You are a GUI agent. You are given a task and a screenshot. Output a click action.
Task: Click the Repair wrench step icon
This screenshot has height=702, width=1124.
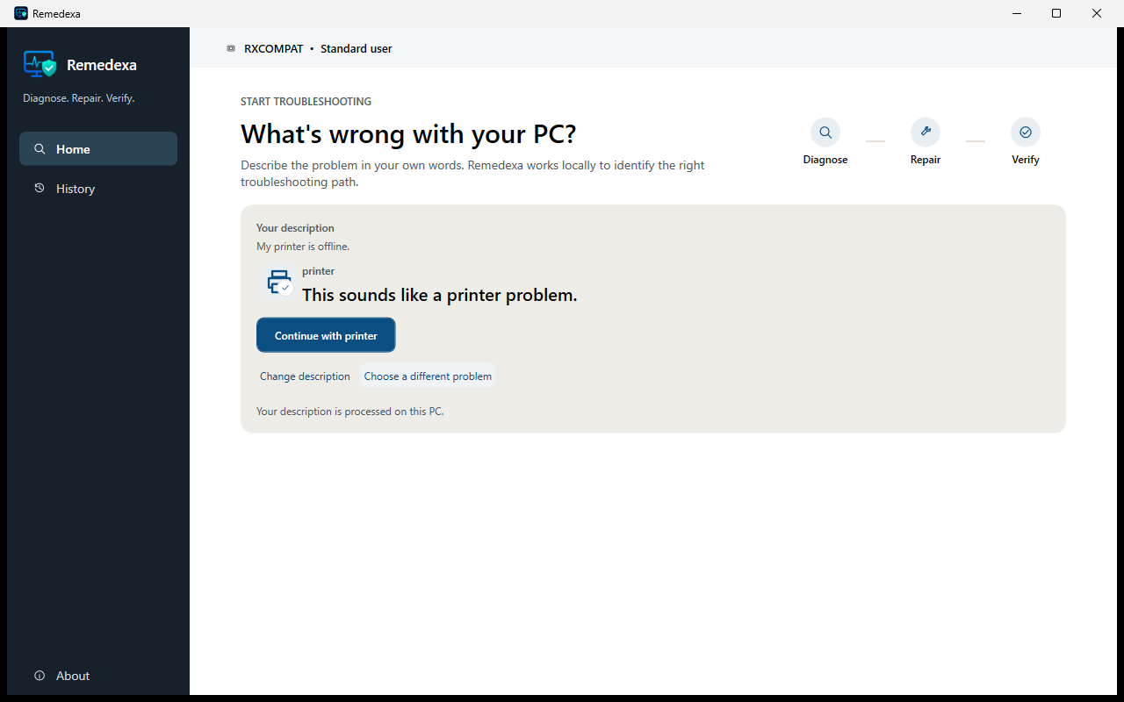click(x=926, y=133)
